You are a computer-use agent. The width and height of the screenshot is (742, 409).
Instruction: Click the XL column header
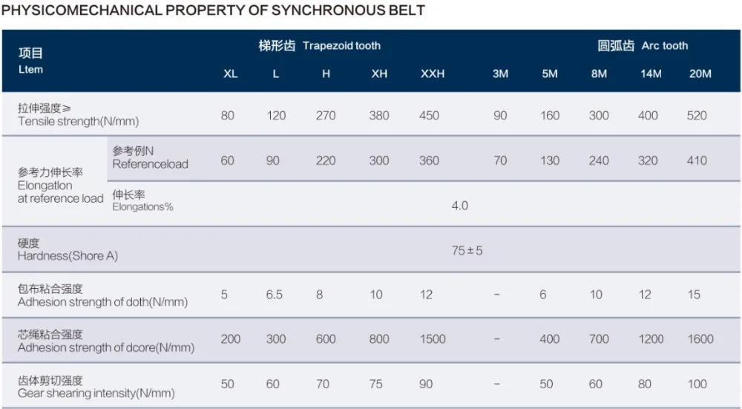(230, 74)
